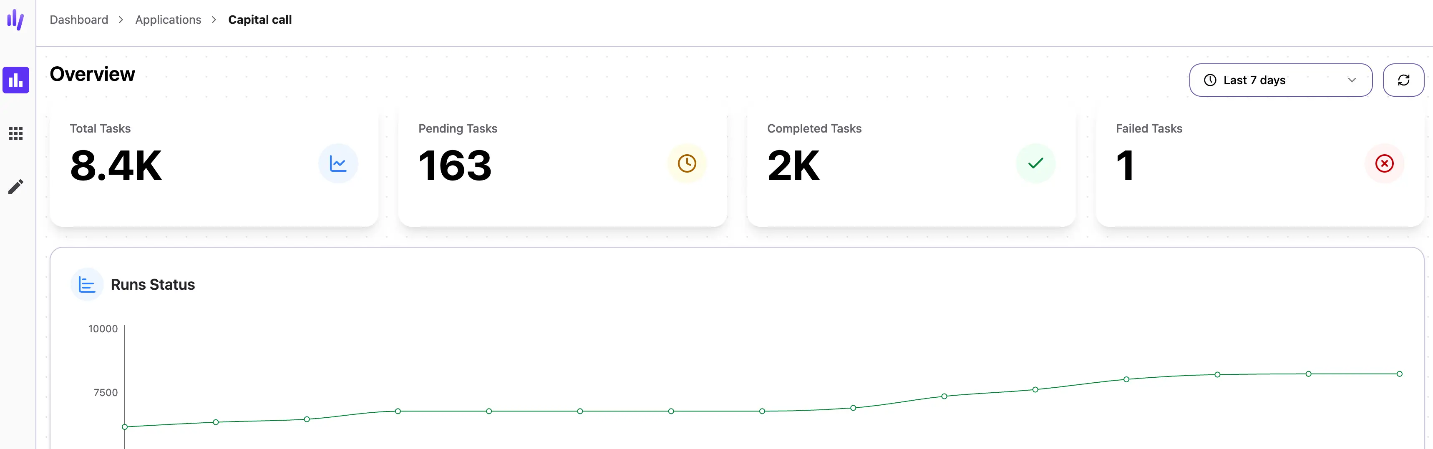Open the bar chart analytics sidebar icon

[x=15, y=80]
